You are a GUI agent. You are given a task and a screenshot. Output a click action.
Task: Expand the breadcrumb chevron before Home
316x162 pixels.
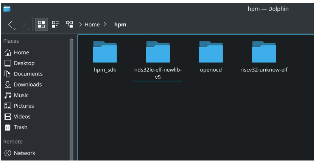(x=81, y=25)
